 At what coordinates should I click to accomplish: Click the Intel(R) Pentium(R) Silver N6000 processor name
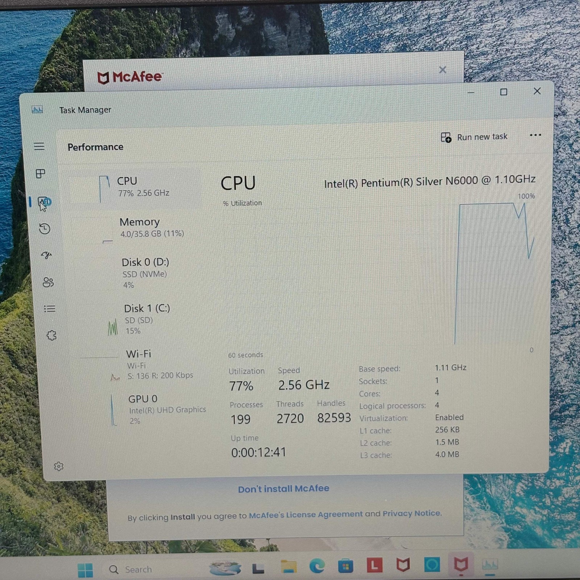tap(430, 181)
